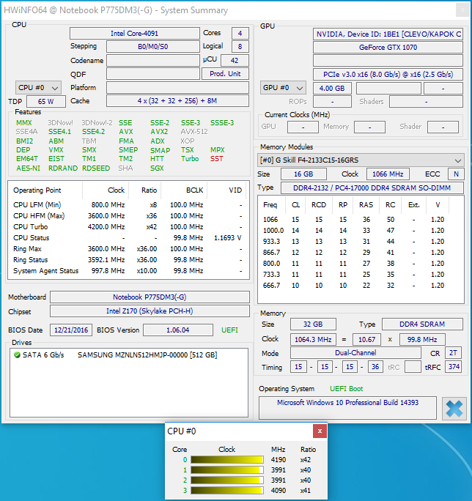Click the System Agent Status row
Image resolution: width=472 pixels, height=501 pixels.
(x=128, y=271)
